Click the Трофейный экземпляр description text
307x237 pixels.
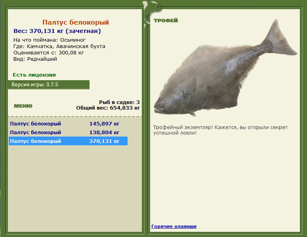(x=221, y=130)
